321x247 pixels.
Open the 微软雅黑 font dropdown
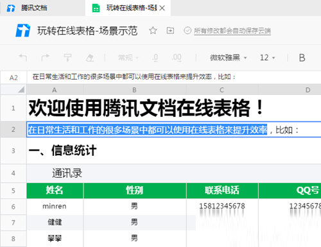[x=229, y=58]
